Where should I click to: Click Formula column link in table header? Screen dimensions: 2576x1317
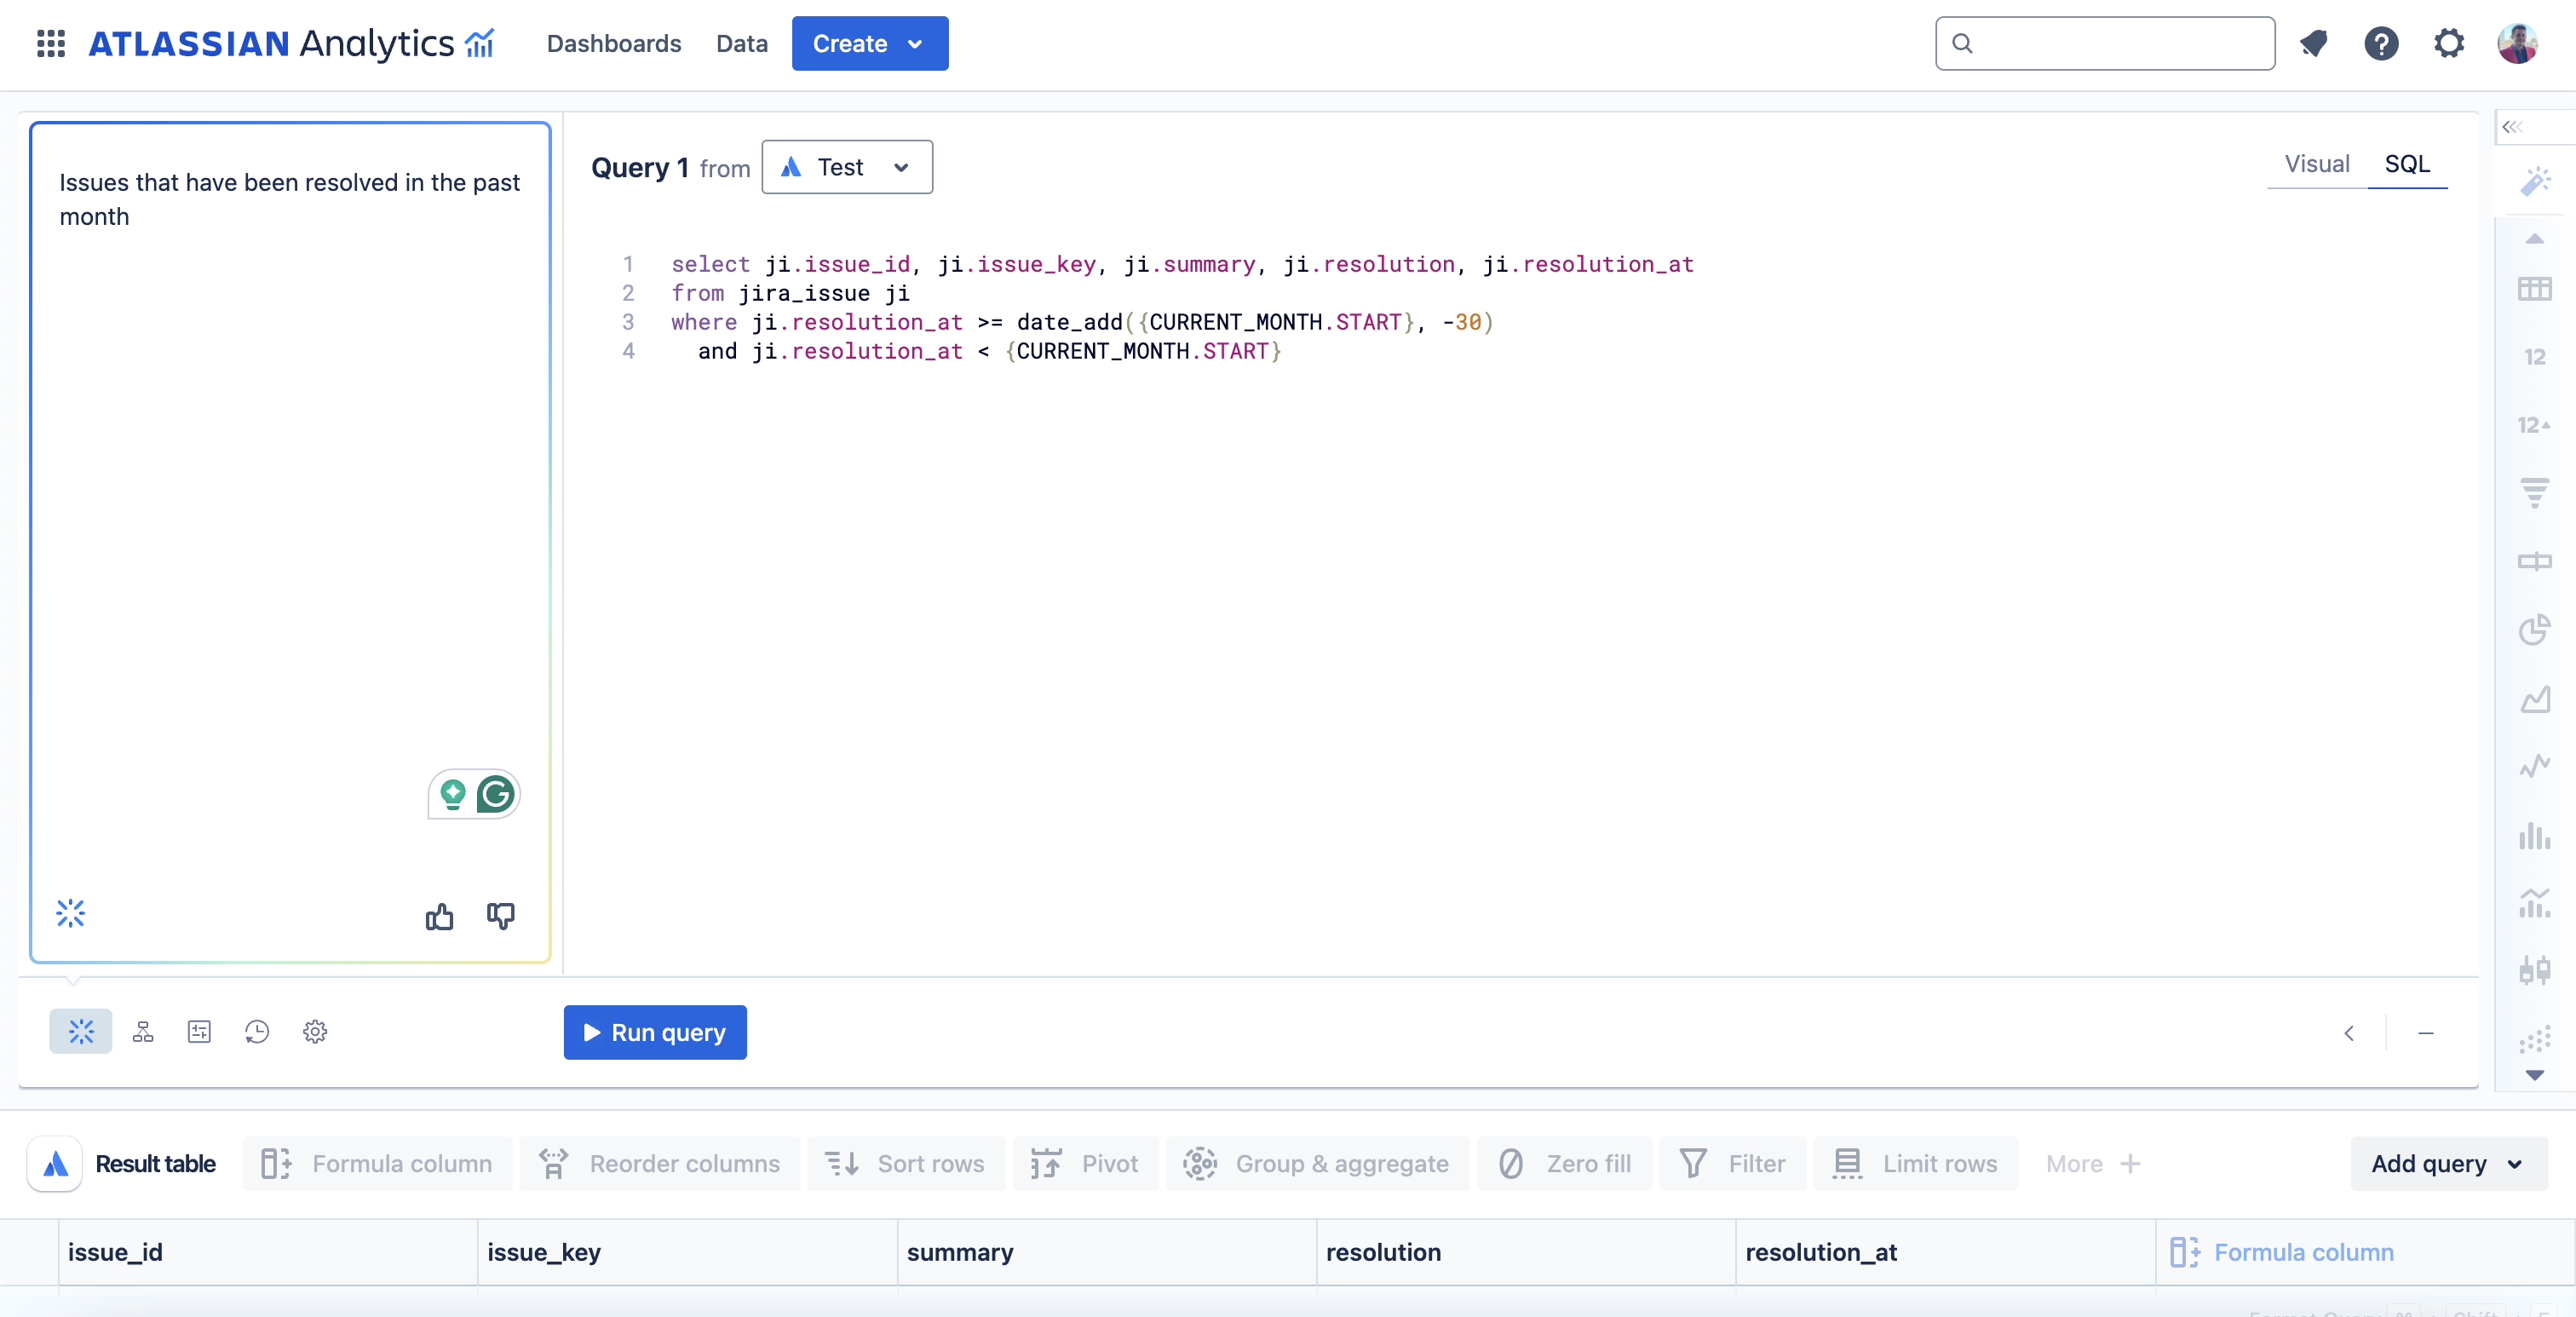click(x=2283, y=1251)
